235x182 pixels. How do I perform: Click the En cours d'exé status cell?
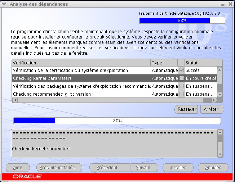point(201,78)
